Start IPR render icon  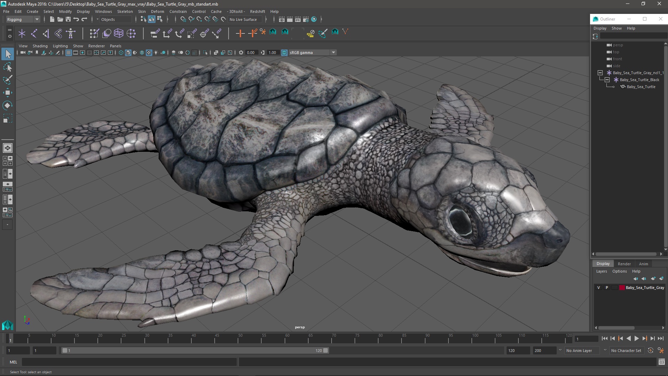click(297, 19)
